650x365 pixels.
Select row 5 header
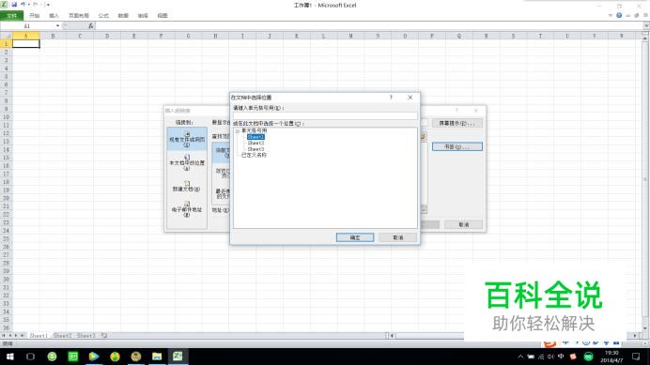[x=6, y=76]
